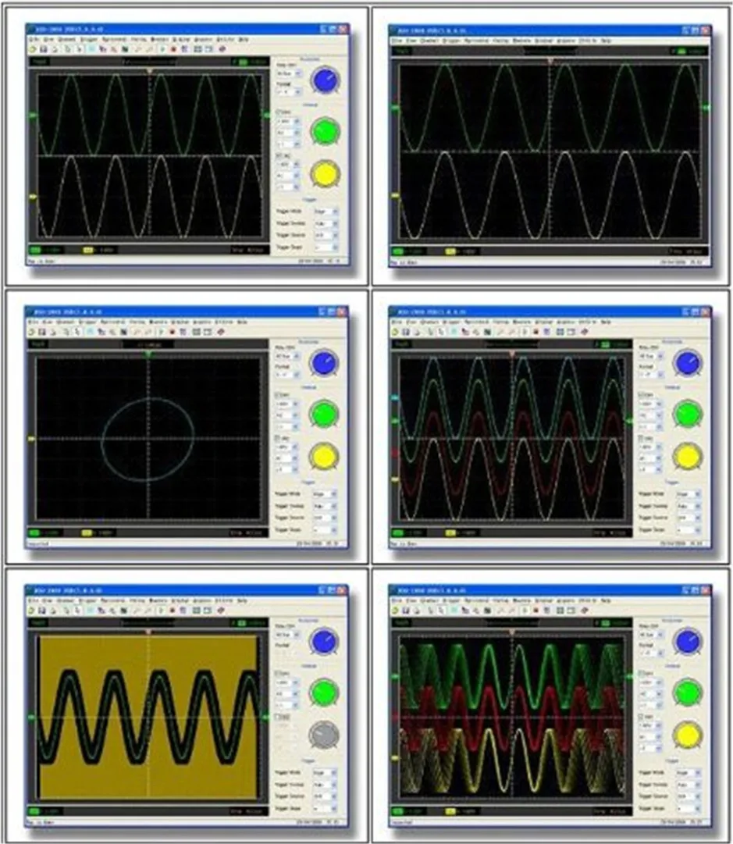Click the green Run icon in circle-plot window toolbar
This screenshot has height=844, width=733.
point(161,332)
